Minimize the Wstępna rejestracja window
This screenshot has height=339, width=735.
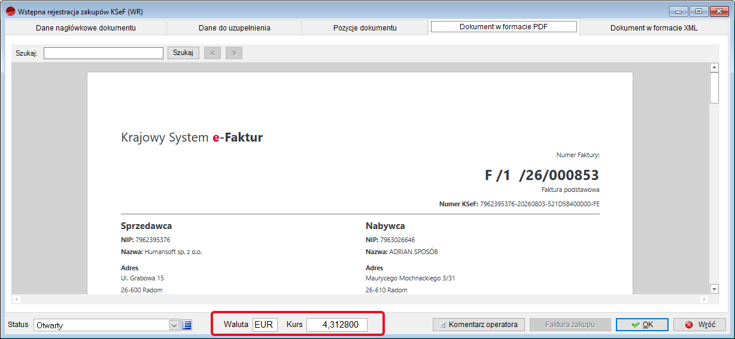[x=679, y=11]
